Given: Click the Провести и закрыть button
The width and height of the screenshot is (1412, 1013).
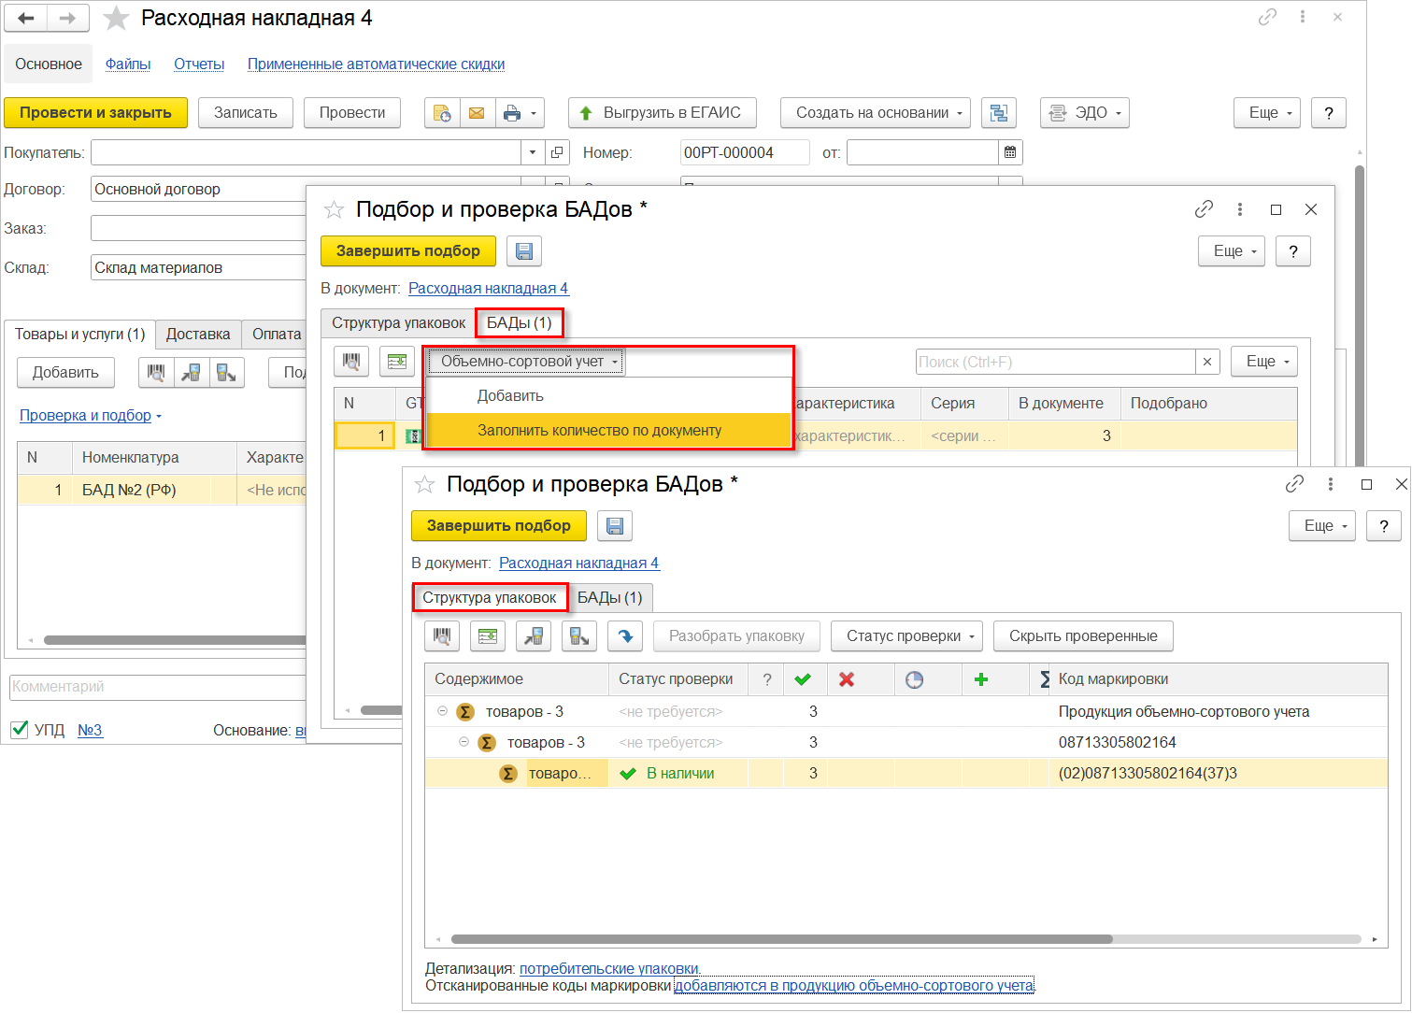Looking at the screenshot, I should coord(95,113).
